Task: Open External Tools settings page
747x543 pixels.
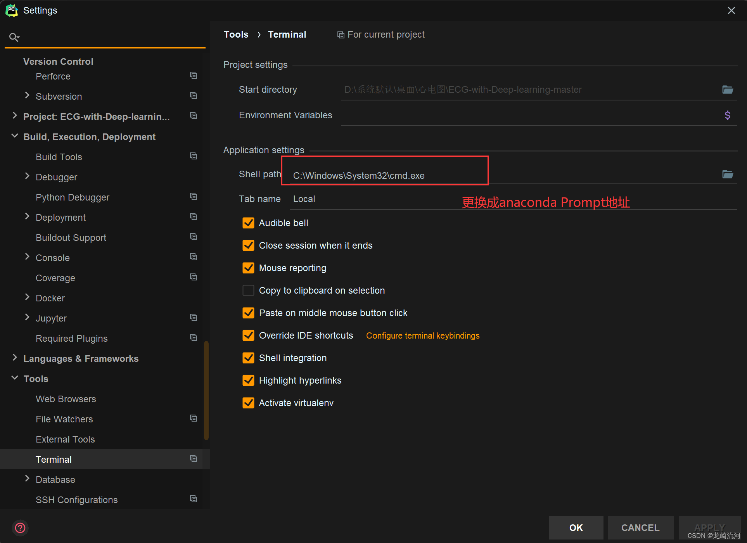Action: tap(65, 439)
